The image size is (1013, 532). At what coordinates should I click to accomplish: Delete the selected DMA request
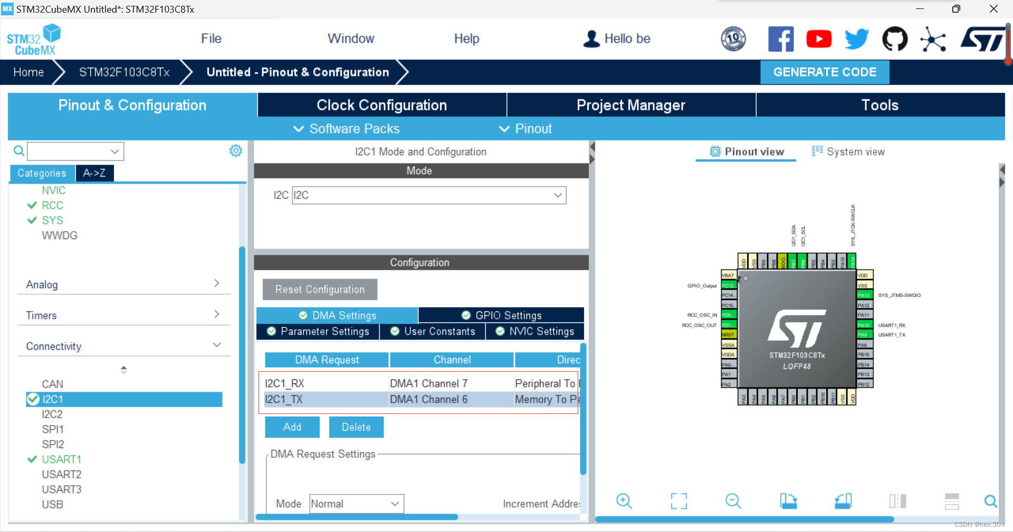pos(356,427)
